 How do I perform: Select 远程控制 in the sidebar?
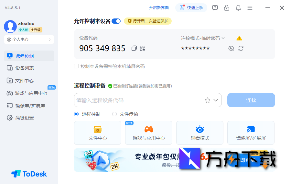29,56
